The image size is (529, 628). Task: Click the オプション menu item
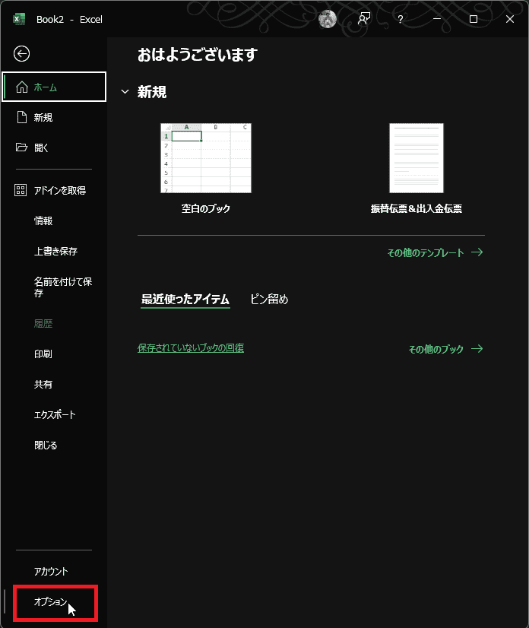tap(51, 602)
